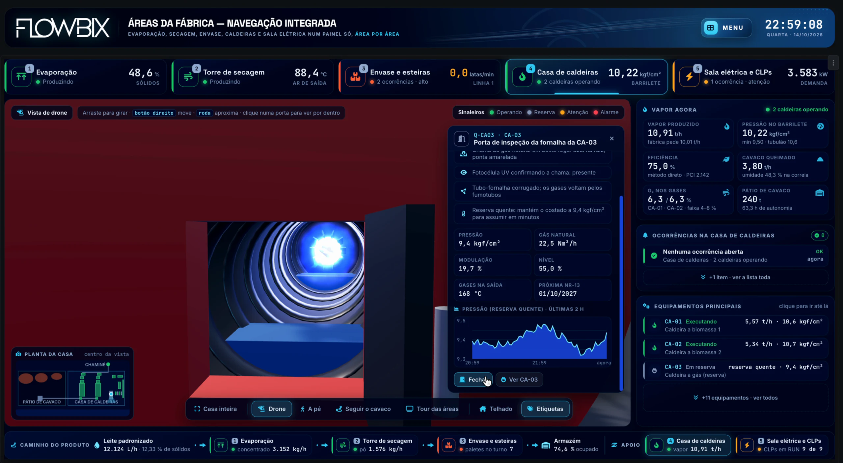This screenshot has height=463, width=843.
Task: Open Ver CA-03 button
Action: click(519, 379)
